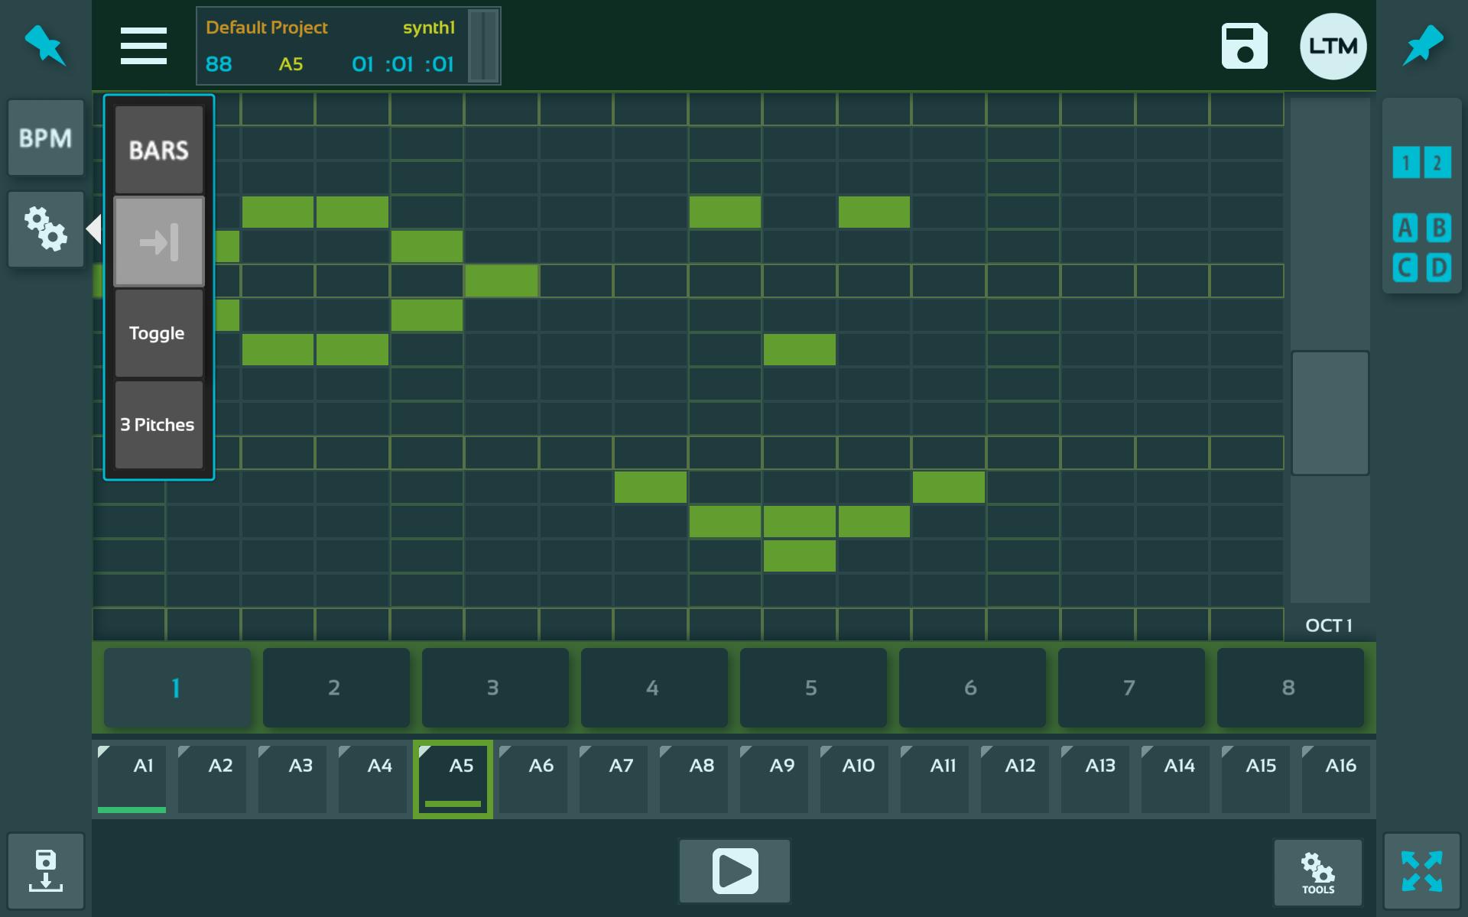Click the OCT 1 octave label

(x=1329, y=625)
